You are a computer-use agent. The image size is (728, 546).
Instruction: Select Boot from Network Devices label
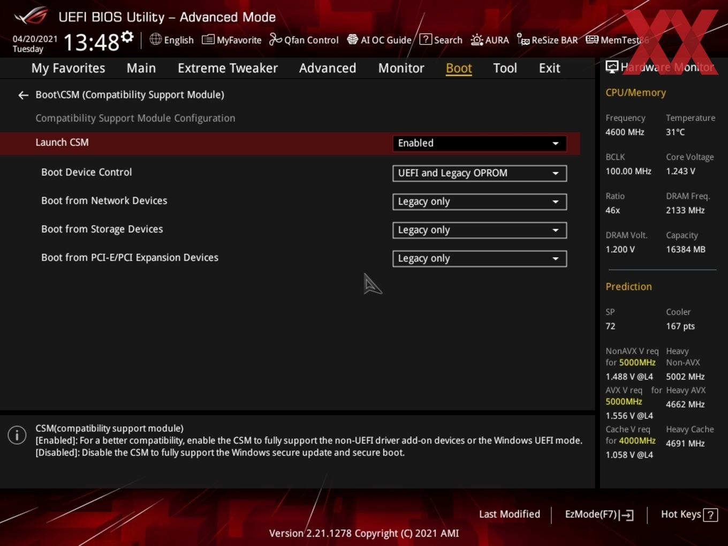(104, 201)
